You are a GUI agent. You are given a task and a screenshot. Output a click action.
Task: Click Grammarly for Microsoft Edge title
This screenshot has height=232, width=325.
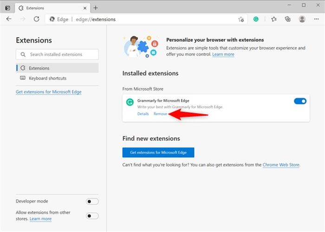click(x=163, y=101)
